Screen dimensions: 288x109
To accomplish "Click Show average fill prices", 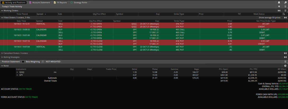I will pos(269,18).
